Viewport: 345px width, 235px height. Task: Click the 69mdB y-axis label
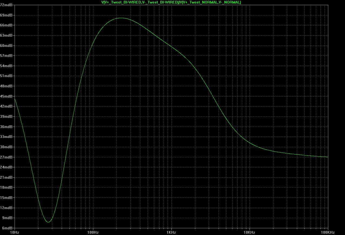point(6,15)
